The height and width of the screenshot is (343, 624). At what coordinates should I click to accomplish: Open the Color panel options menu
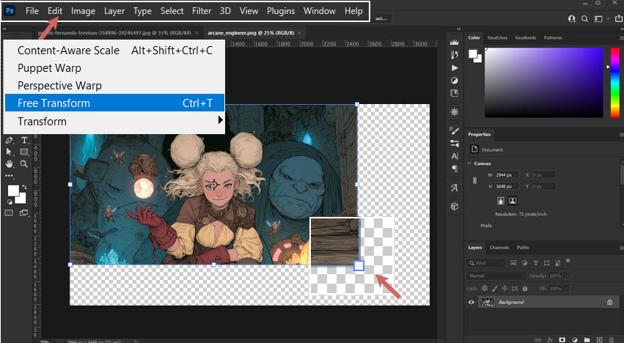click(622, 38)
